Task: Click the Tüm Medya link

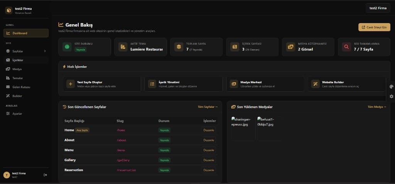Action: tap(377, 107)
